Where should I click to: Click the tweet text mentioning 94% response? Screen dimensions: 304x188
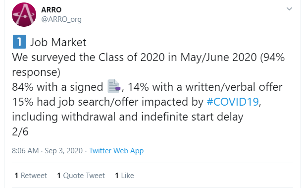pyautogui.click(x=149, y=64)
